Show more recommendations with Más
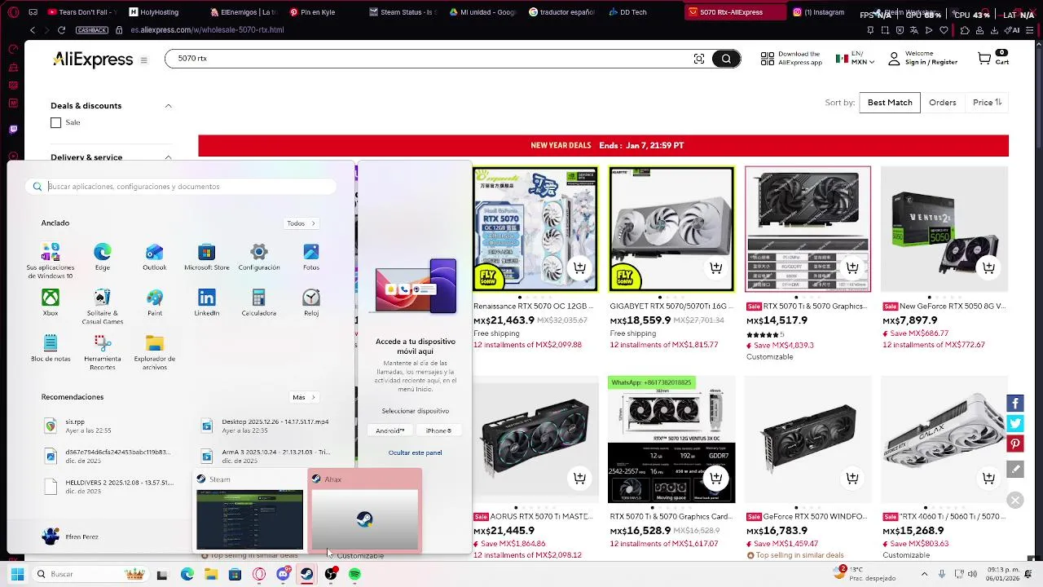1043x587 pixels. click(304, 397)
